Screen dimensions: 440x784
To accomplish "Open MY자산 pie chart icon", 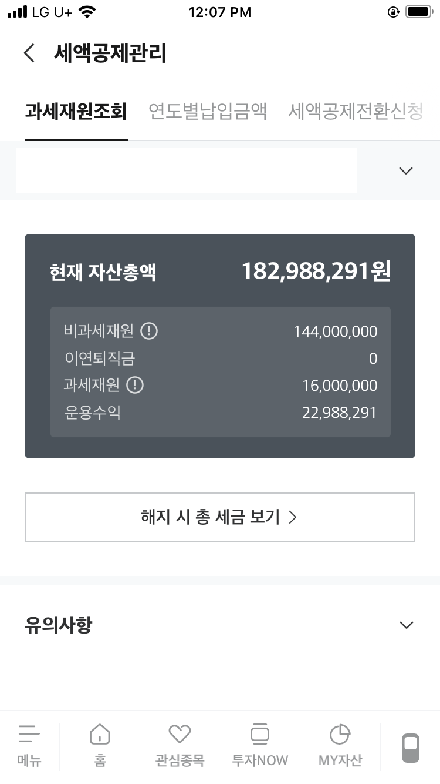I will coord(340,745).
